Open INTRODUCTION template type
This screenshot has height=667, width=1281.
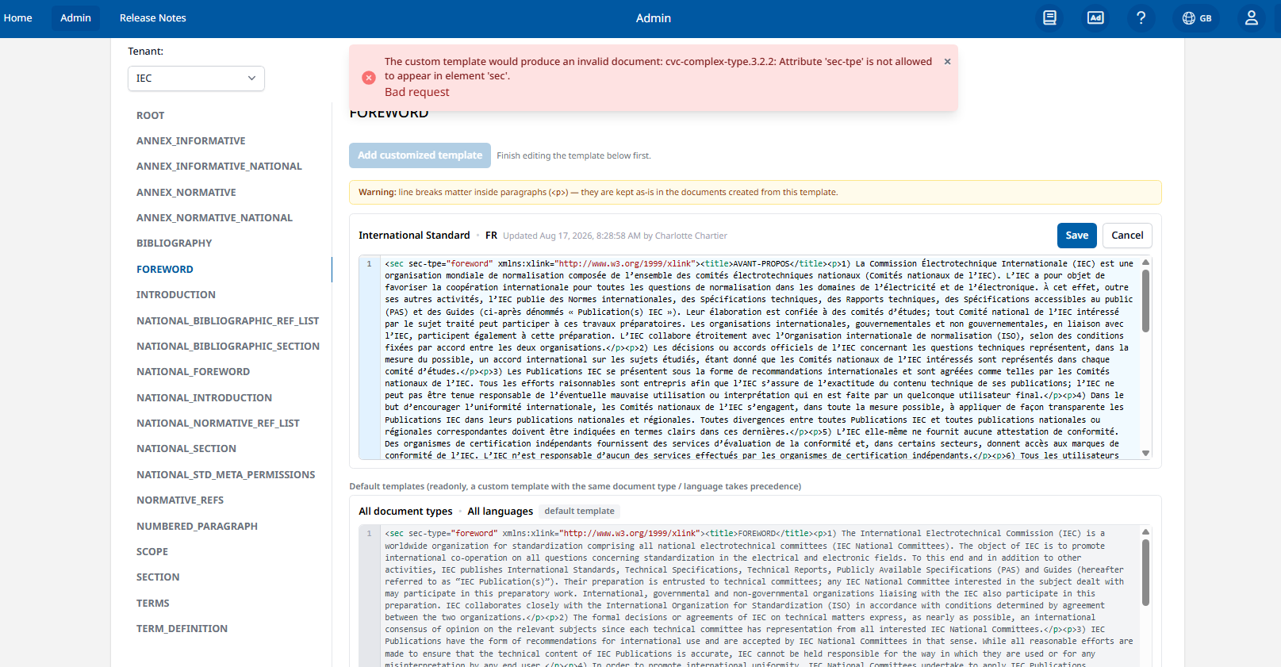click(x=176, y=295)
